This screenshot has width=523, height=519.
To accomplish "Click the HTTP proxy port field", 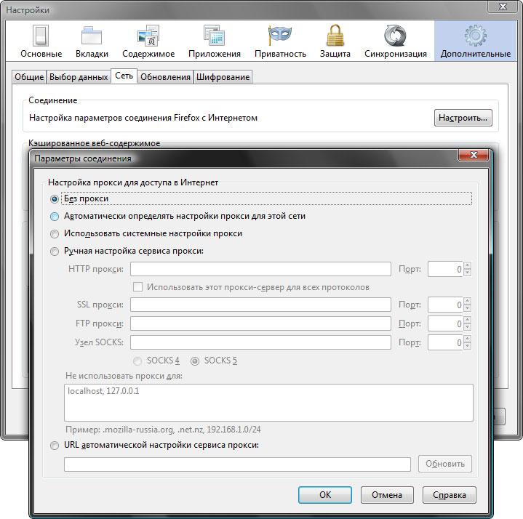I will [x=445, y=269].
